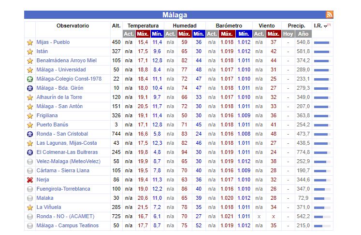
Task: Sort by temperature Mín. column header
Action: [157, 34]
